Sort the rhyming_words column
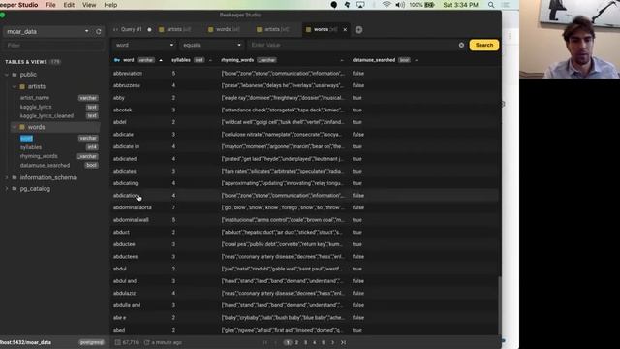This screenshot has height=349, width=620. (342, 60)
